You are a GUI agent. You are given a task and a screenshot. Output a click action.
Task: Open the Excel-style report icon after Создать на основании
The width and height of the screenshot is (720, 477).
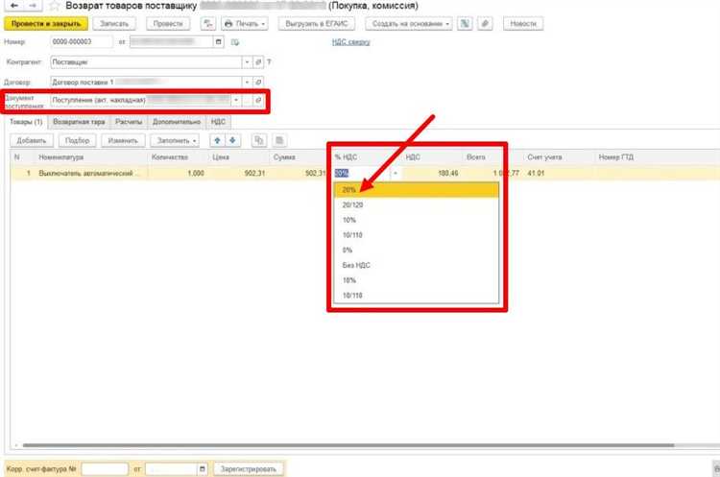[465, 23]
